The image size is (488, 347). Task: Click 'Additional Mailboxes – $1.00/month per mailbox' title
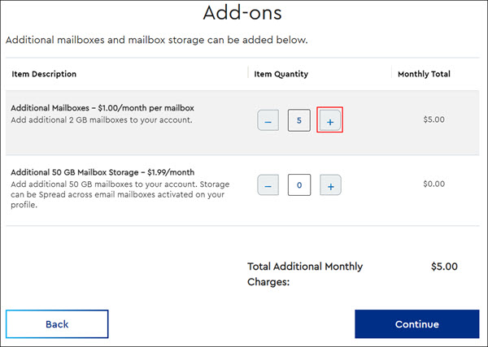(x=102, y=108)
